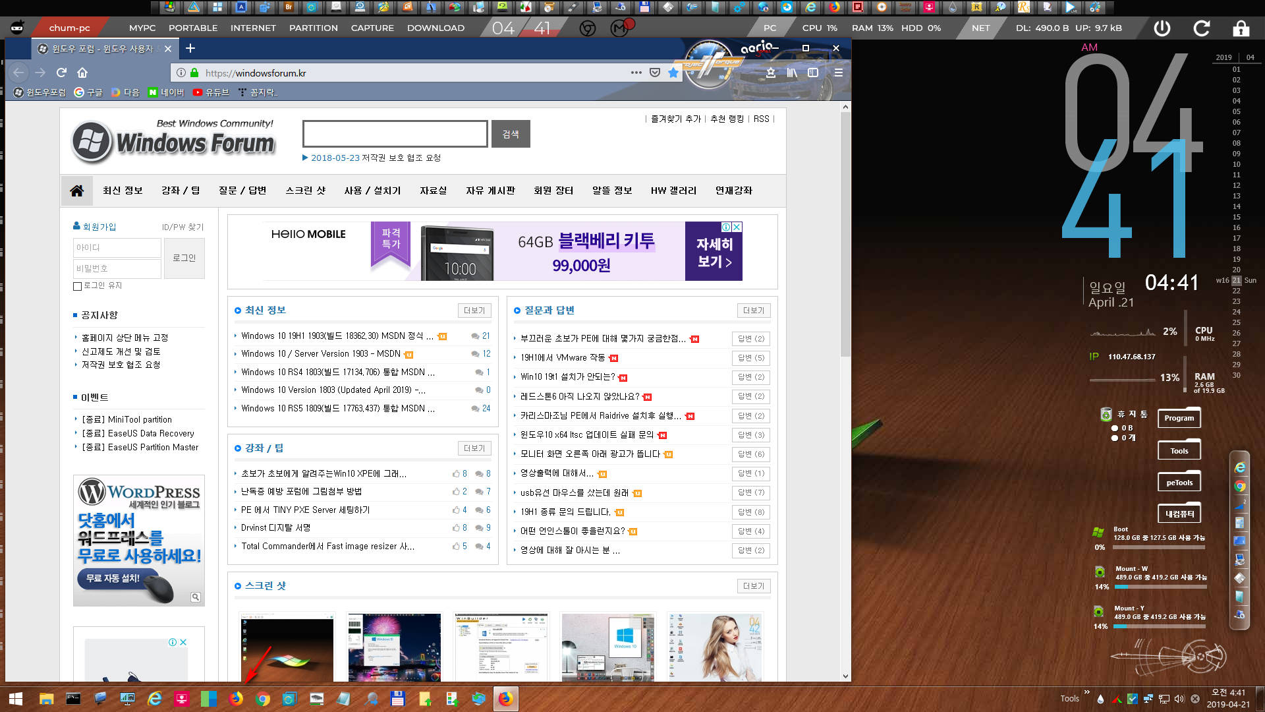Open 자료실 forum menu

(434, 191)
